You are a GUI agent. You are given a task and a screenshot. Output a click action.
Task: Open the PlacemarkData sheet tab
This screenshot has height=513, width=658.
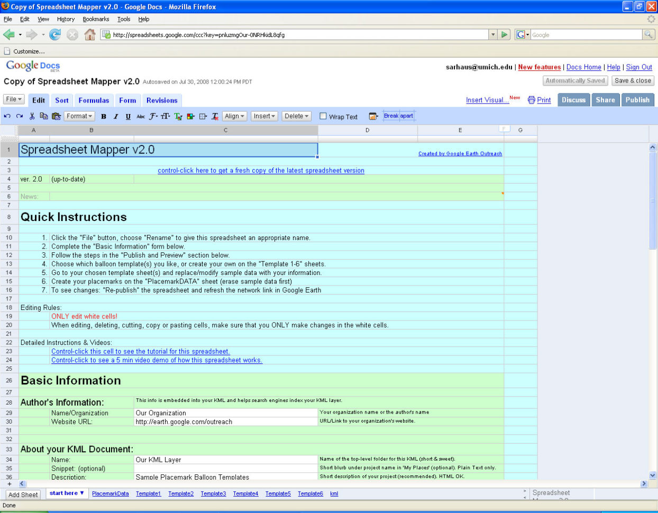(x=110, y=493)
